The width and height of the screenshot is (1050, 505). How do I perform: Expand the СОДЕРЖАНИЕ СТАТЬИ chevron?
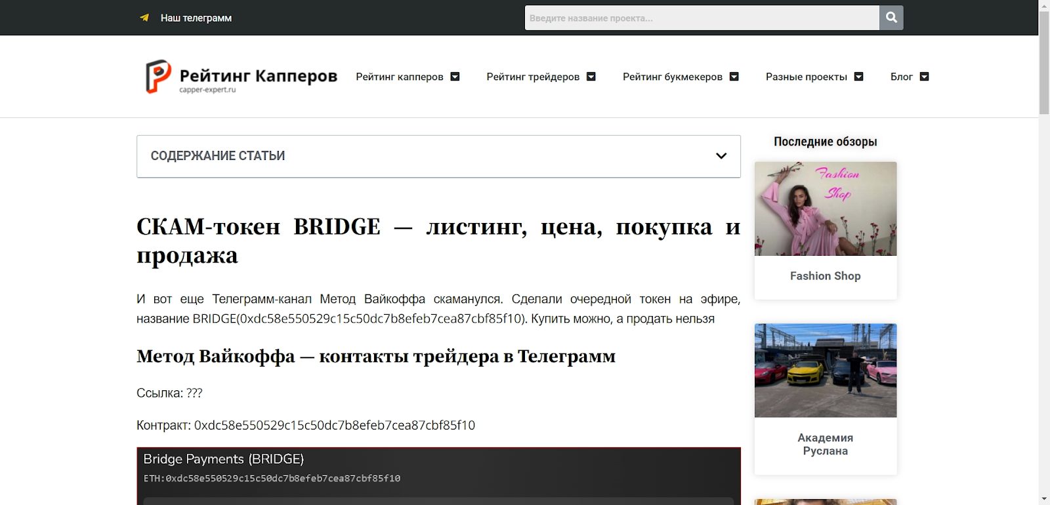[721, 156]
